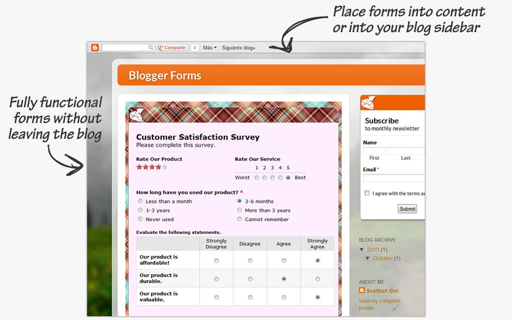Screen dimensions: 512x320
Task: Mark valuable as Strongly Agree
Action: (x=318, y=297)
